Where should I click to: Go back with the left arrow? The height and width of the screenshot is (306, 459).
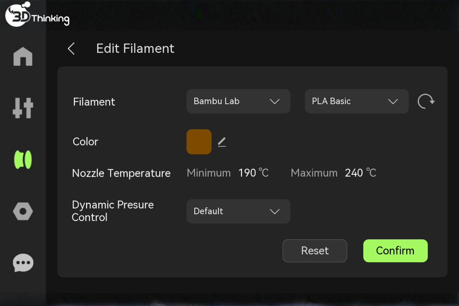point(71,49)
